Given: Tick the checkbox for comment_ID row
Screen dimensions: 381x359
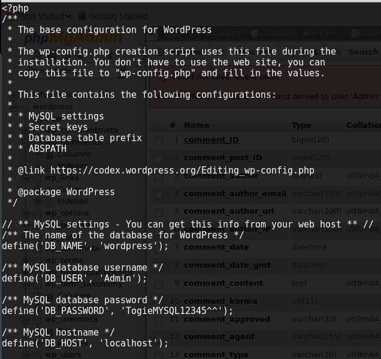Looking at the screenshot, I should click(x=159, y=140).
